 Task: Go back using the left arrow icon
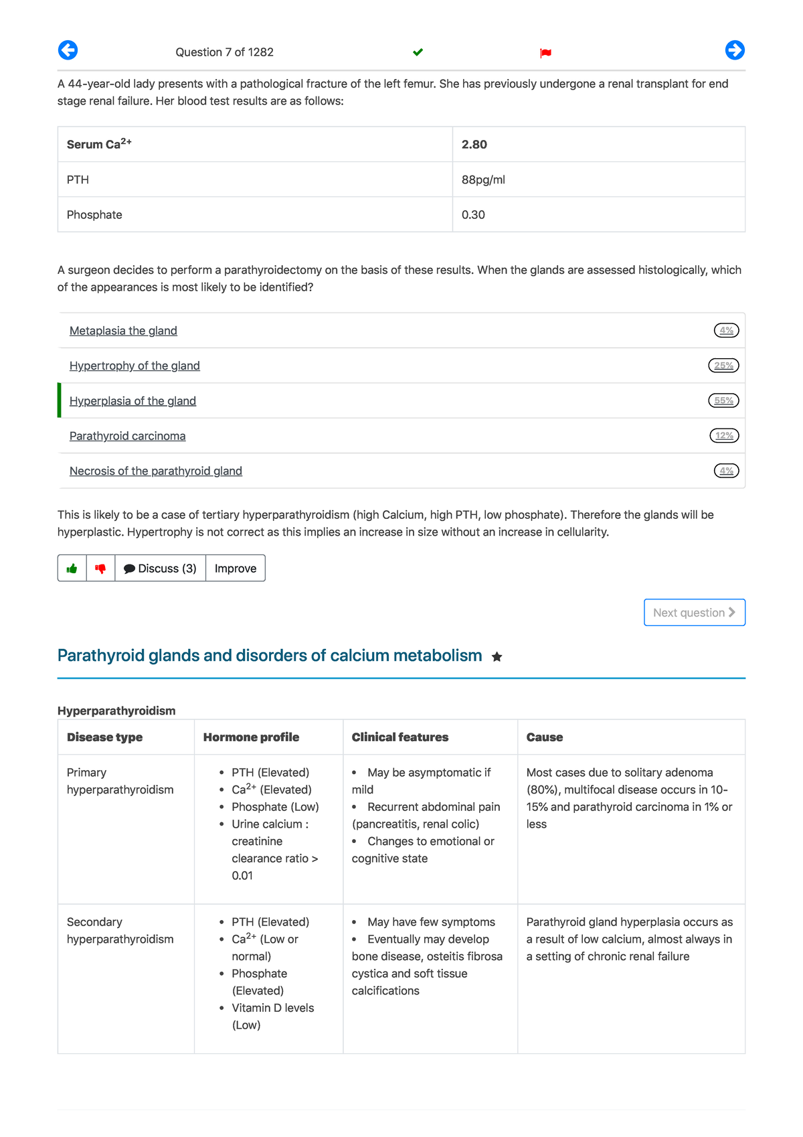68,50
